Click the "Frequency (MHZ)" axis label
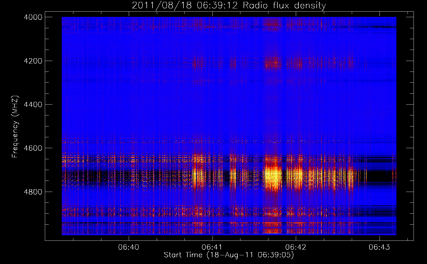The height and width of the screenshot is (264, 427). [x=15, y=127]
